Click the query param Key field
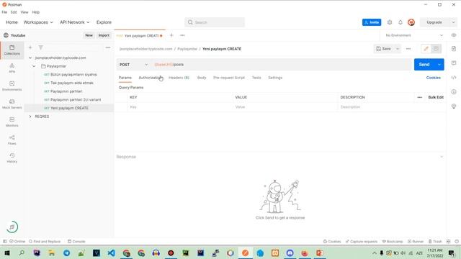The width and height of the screenshot is (461, 259). 179,107
